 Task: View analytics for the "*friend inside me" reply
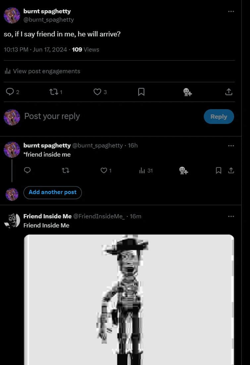[x=142, y=171]
